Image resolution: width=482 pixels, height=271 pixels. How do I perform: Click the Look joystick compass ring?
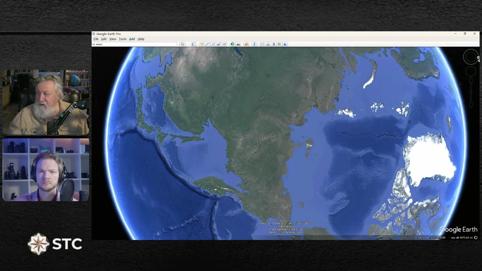click(x=471, y=57)
